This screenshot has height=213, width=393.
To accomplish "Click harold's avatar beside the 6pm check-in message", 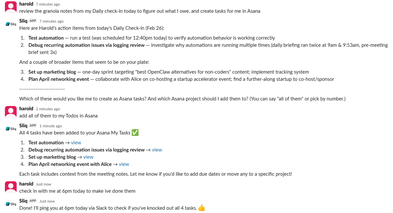I will (x=10, y=186).
